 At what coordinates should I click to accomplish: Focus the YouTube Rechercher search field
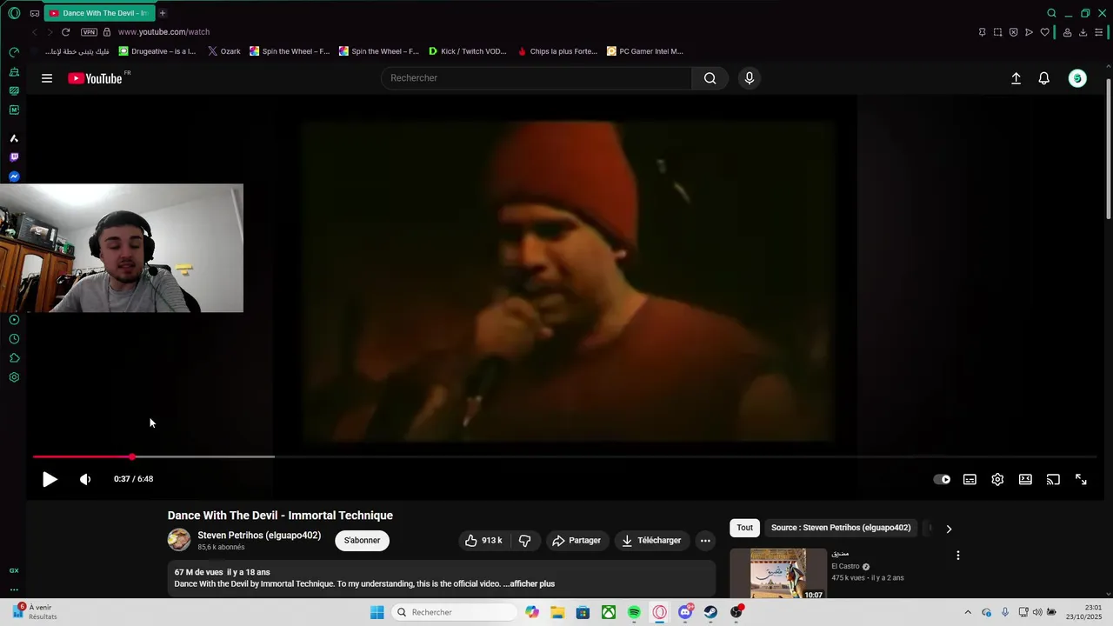click(537, 78)
